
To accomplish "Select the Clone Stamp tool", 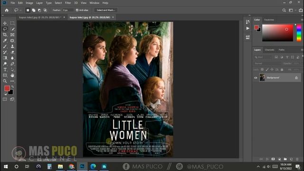I will pyautogui.click(x=12, y=47).
